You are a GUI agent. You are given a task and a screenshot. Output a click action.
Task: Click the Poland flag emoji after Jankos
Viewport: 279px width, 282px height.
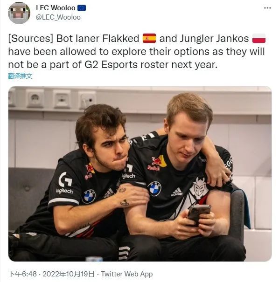(259, 38)
